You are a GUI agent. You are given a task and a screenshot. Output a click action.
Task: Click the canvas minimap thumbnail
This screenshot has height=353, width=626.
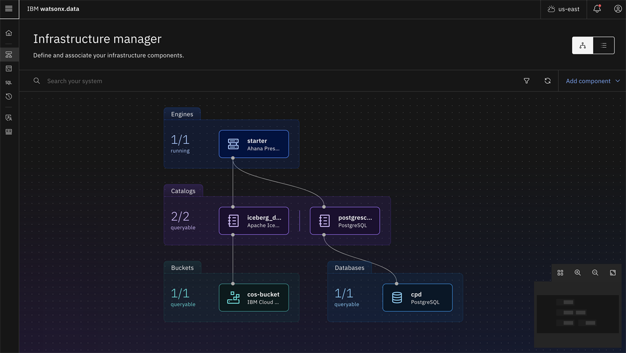click(577, 314)
